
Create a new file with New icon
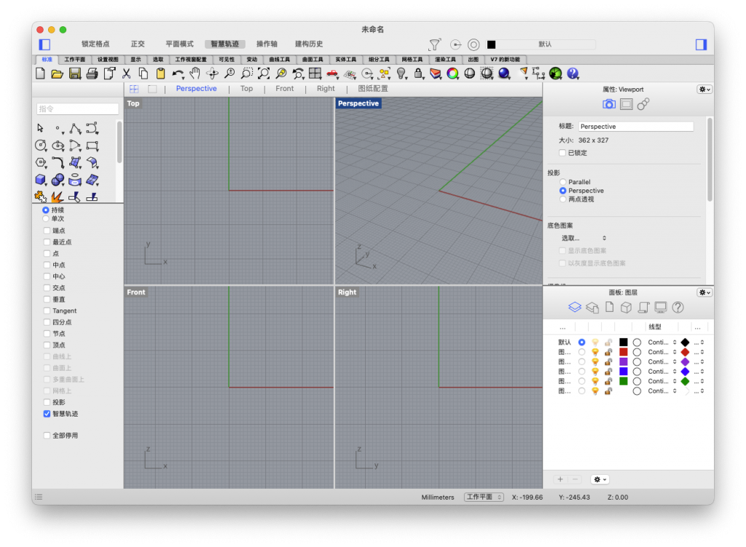pos(41,74)
